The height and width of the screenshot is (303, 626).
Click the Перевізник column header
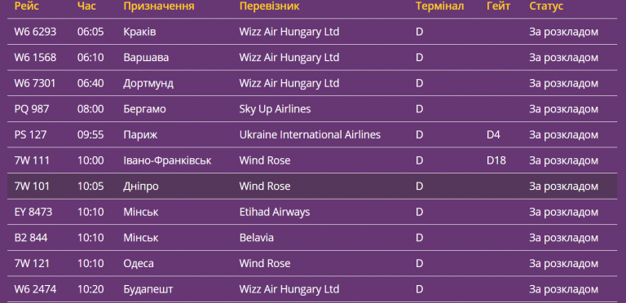pyautogui.click(x=270, y=6)
